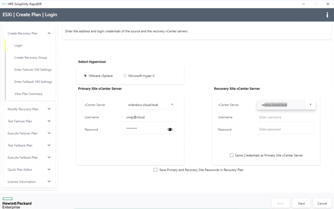This screenshot has height=209, width=334.
Task: Click the Hewlett Packard Enterprise logo
Action: coord(17,203)
